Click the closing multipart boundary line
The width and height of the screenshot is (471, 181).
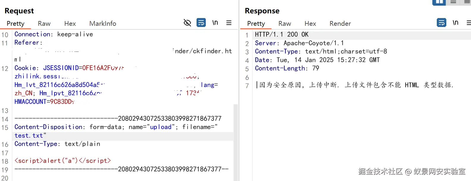[x=122, y=169]
